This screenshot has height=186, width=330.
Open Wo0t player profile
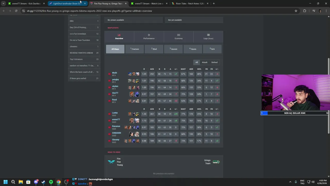[114, 73]
